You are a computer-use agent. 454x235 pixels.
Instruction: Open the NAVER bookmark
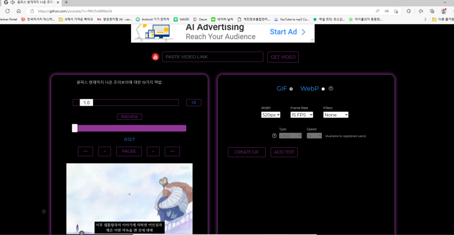(x=181, y=19)
